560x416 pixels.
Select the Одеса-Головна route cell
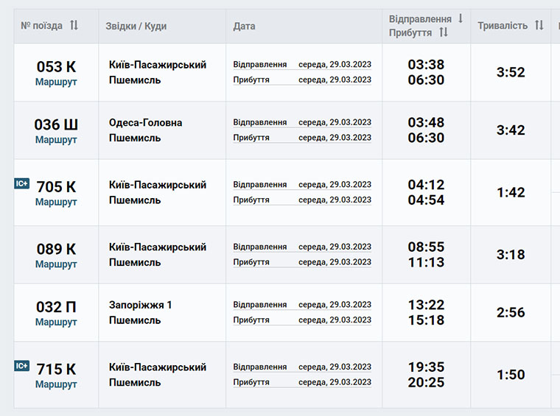(x=162, y=130)
